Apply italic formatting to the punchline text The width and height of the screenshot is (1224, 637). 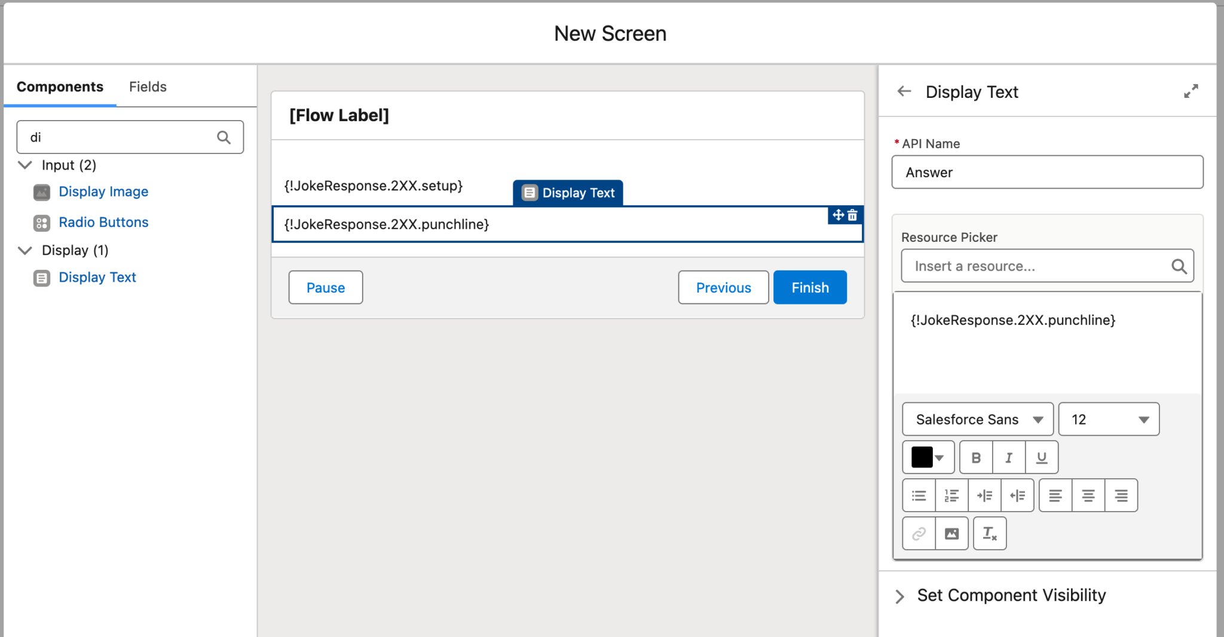click(x=1009, y=457)
